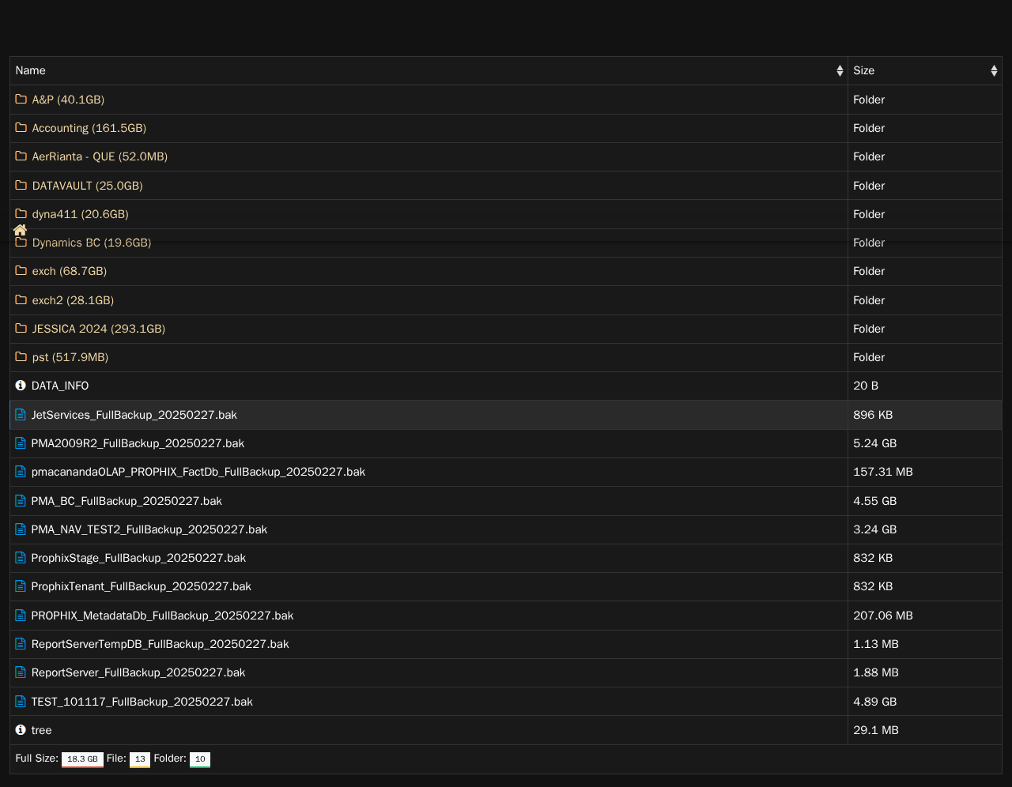This screenshot has width=1012, height=787.
Task: Click the DATA_INFO info icon
Action: [21, 386]
